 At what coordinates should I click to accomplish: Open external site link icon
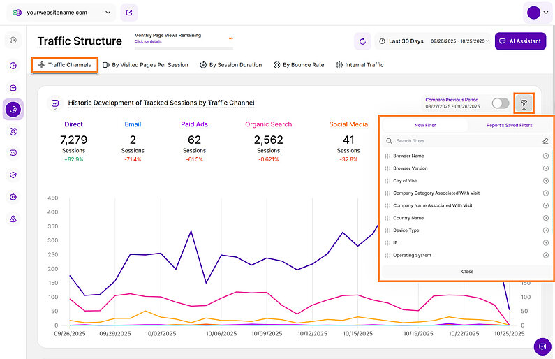click(x=128, y=13)
